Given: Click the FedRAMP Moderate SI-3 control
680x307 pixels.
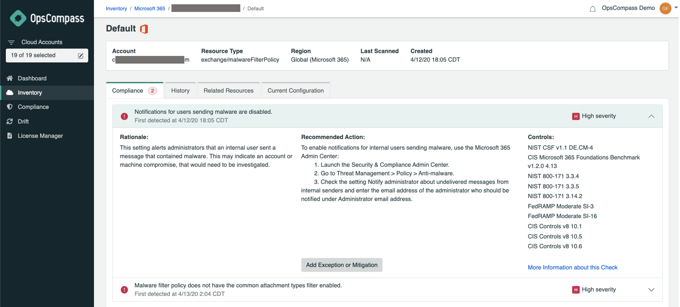Looking at the screenshot, I should (561, 206).
